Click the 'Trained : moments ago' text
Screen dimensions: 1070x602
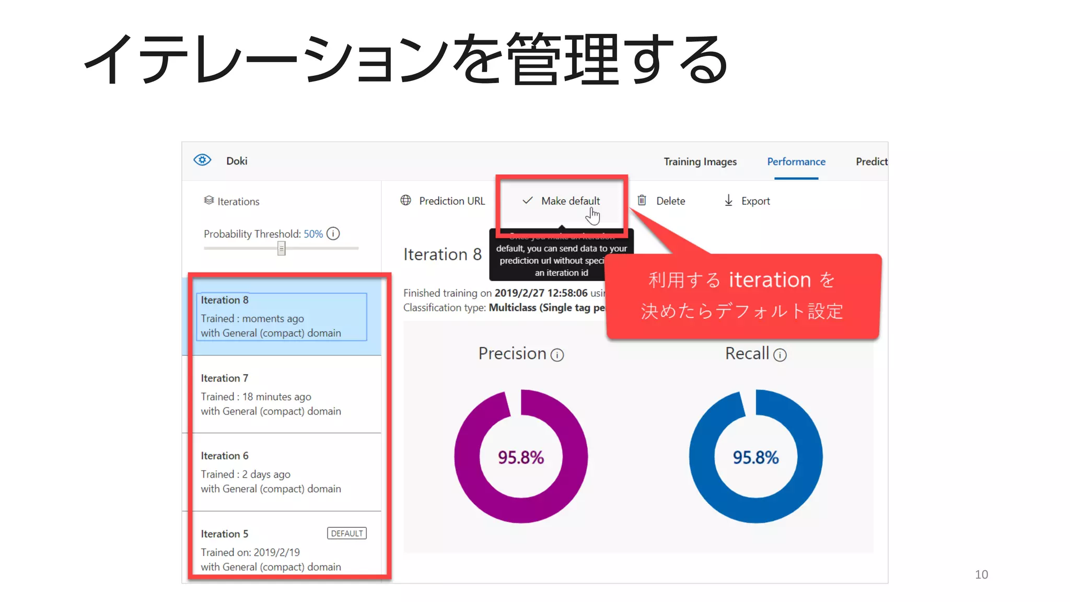(x=252, y=319)
